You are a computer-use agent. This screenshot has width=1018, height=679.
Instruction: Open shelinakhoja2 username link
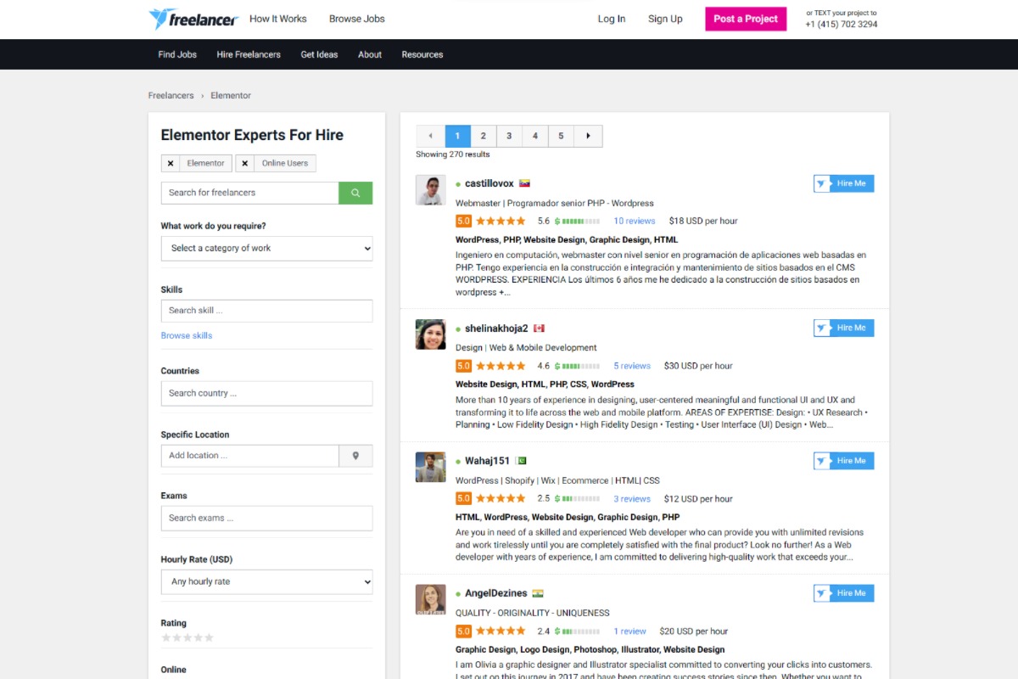[x=496, y=328]
